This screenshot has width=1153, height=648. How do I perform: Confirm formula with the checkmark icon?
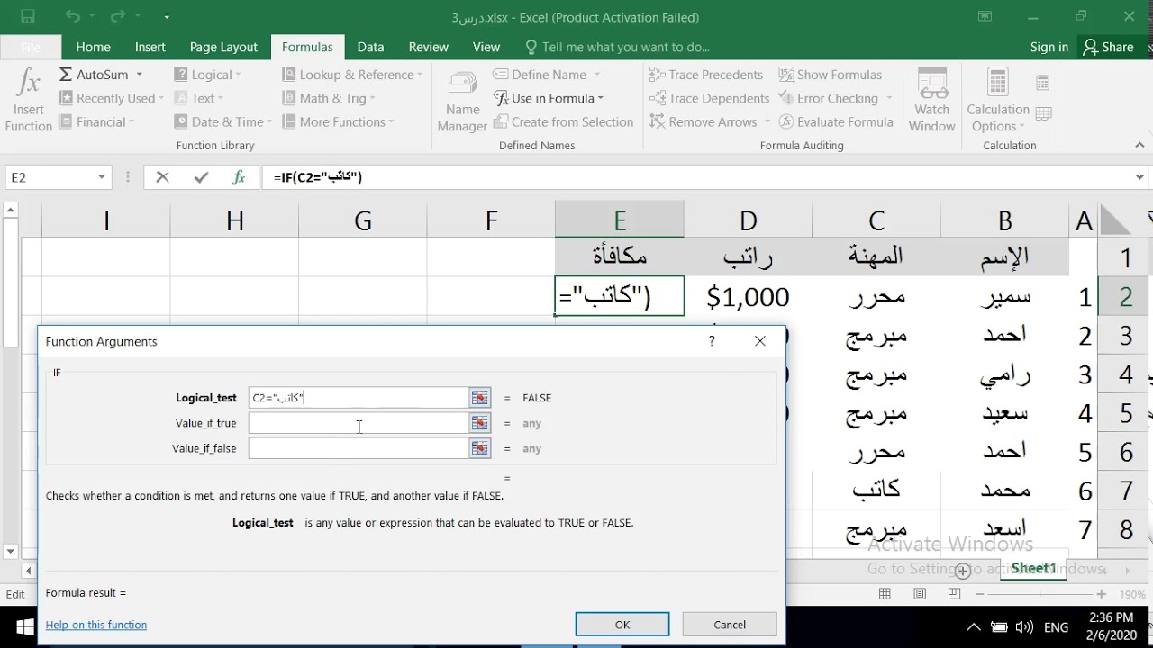coord(200,177)
